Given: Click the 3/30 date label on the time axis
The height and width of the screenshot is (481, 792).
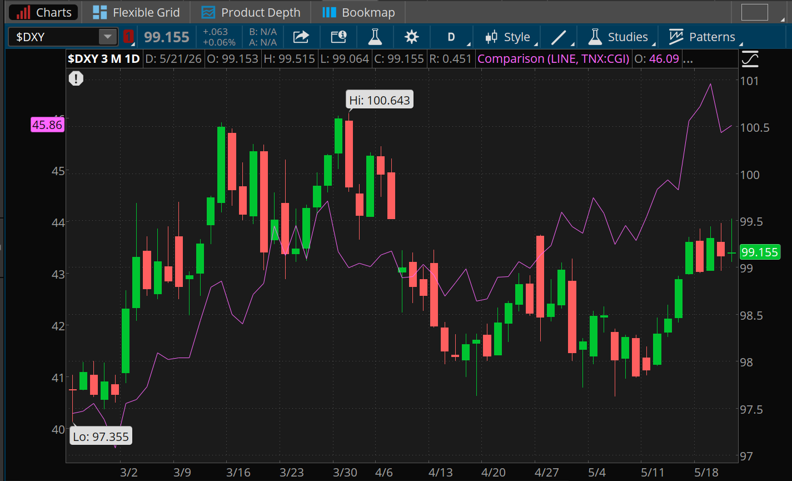Looking at the screenshot, I should 345,473.
